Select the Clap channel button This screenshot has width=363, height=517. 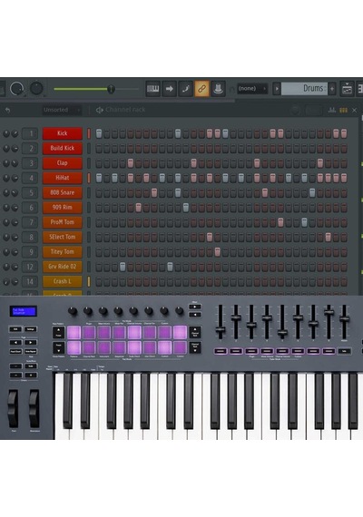point(63,163)
